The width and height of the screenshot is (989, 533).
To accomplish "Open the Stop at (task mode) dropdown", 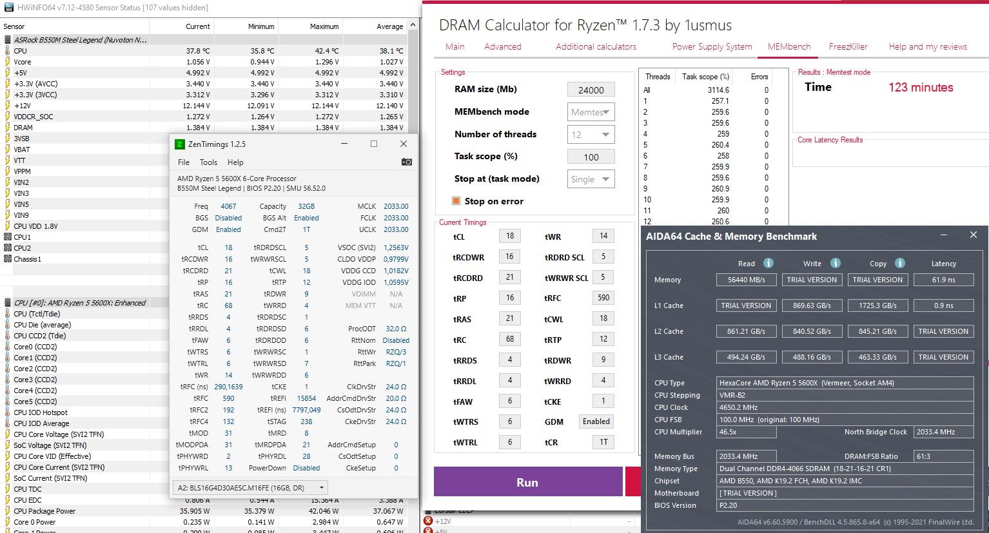I will coord(591,179).
